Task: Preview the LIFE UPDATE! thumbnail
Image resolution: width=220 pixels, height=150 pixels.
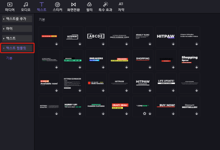Action: [166, 83]
